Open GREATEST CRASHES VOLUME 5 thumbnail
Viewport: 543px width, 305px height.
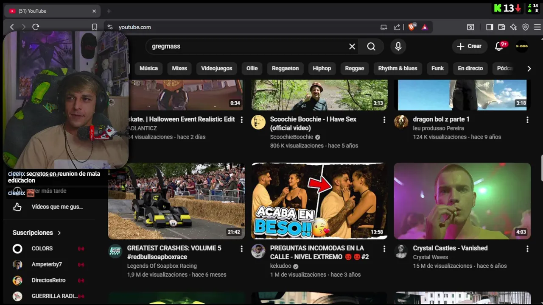coord(176,201)
